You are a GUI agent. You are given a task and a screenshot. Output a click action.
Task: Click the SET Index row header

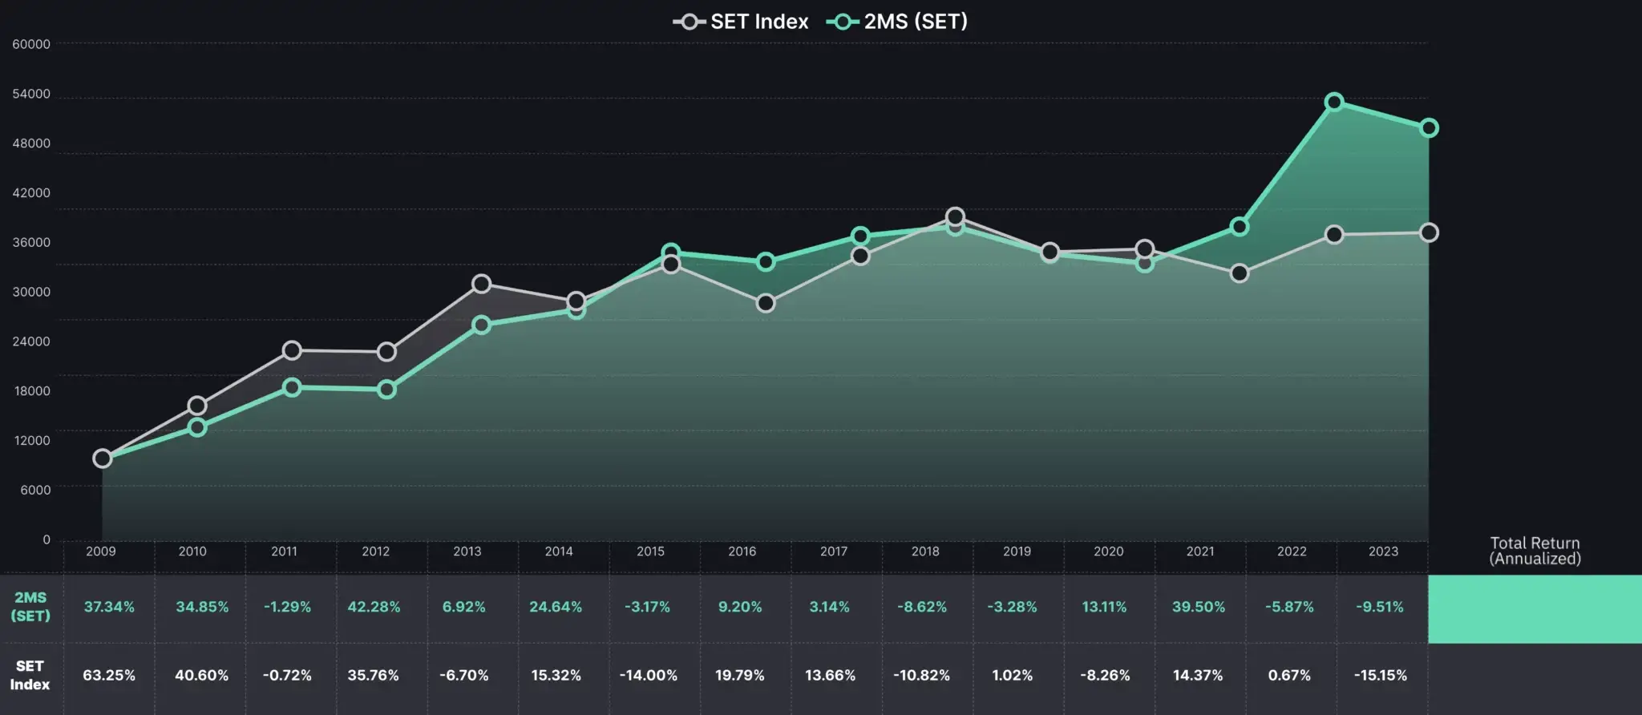30,675
